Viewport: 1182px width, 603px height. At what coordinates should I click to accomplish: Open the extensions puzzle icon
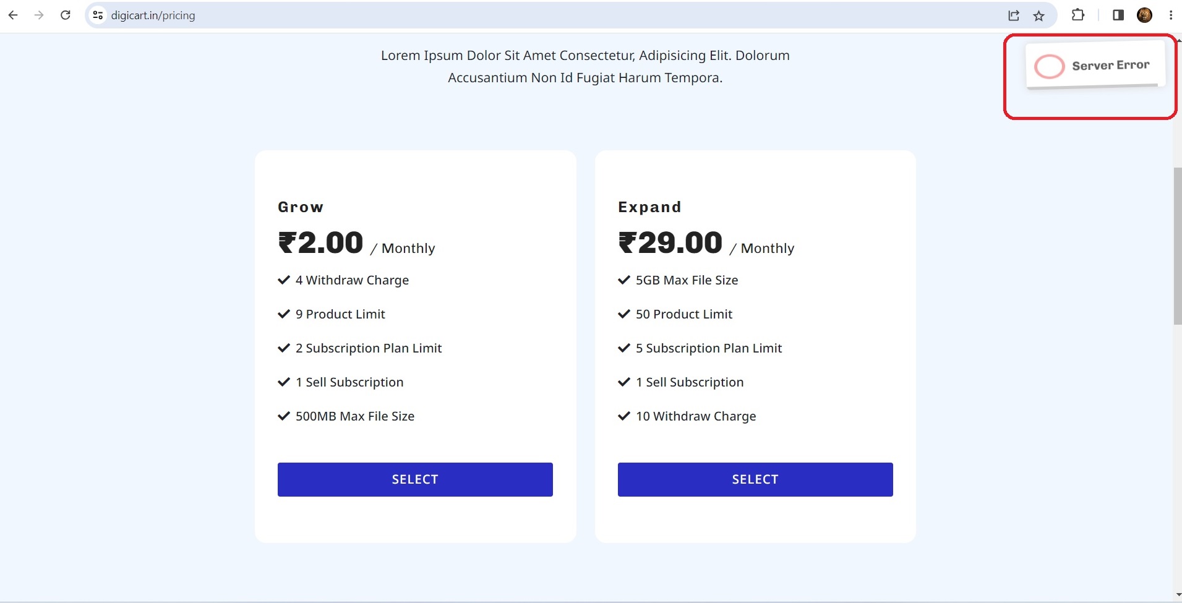pyautogui.click(x=1078, y=15)
